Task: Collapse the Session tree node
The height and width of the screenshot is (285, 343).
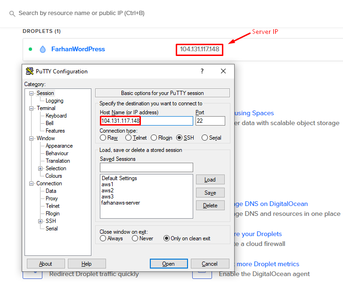Action: pos(31,93)
